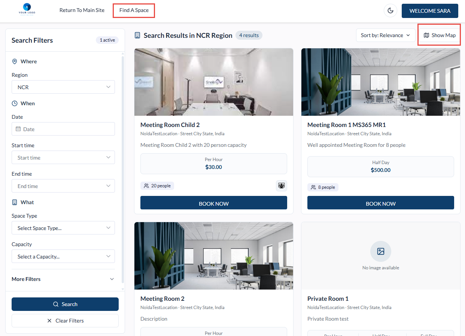Click the 20 people capacity badge
Screen dimensions: 465x336
pyautogui.click(x=157, y=186)
